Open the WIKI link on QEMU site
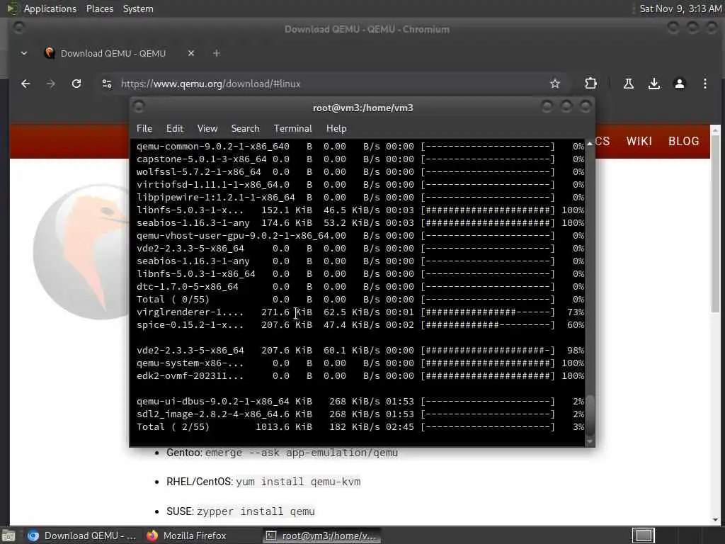This screenshot has height=544, width=725. point(639,141)
